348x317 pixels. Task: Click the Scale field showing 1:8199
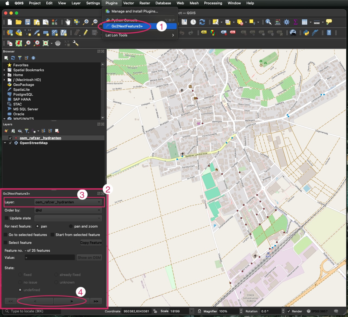[x=179, y=311]
